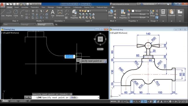
Task: Expand the Block panel
Action: point(113,21)
